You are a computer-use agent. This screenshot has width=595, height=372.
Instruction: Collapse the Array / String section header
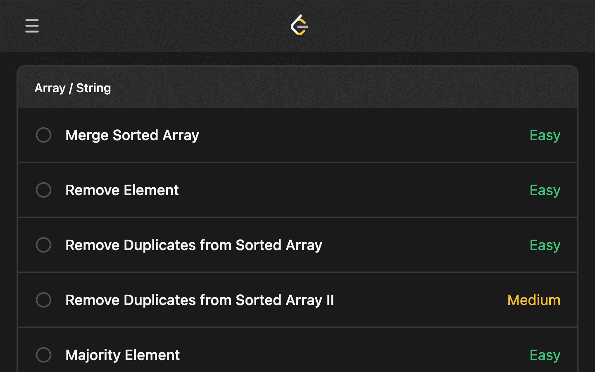[297, 87]
